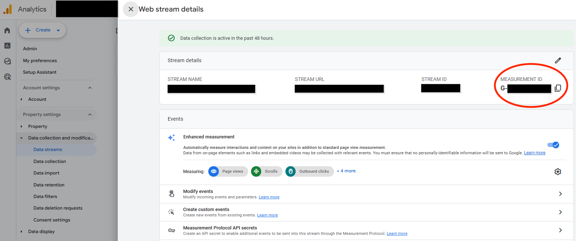Click the Outbound clicks chip label
Viewport: 576px width, 241px height.
coord(314,171)
